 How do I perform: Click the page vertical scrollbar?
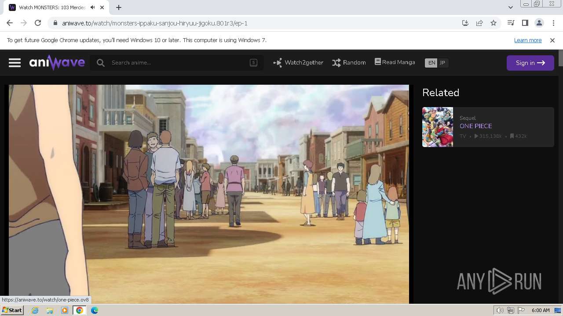click(561, 176)
